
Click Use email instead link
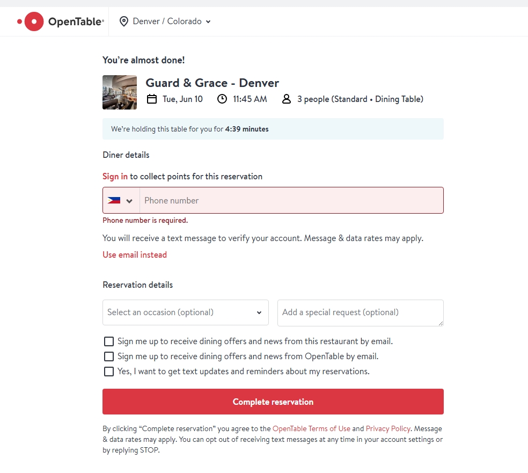click(x=135, y=254)
